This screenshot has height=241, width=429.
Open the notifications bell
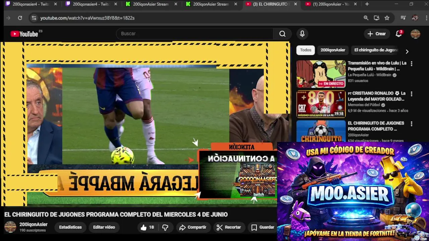point(399,33)
